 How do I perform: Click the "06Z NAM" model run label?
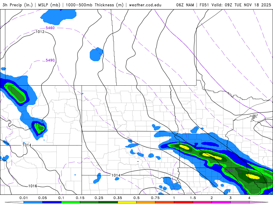coord(185,5)
